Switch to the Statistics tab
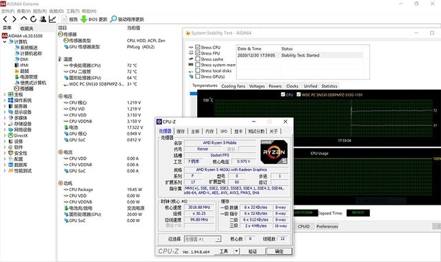 click(329, 86)
